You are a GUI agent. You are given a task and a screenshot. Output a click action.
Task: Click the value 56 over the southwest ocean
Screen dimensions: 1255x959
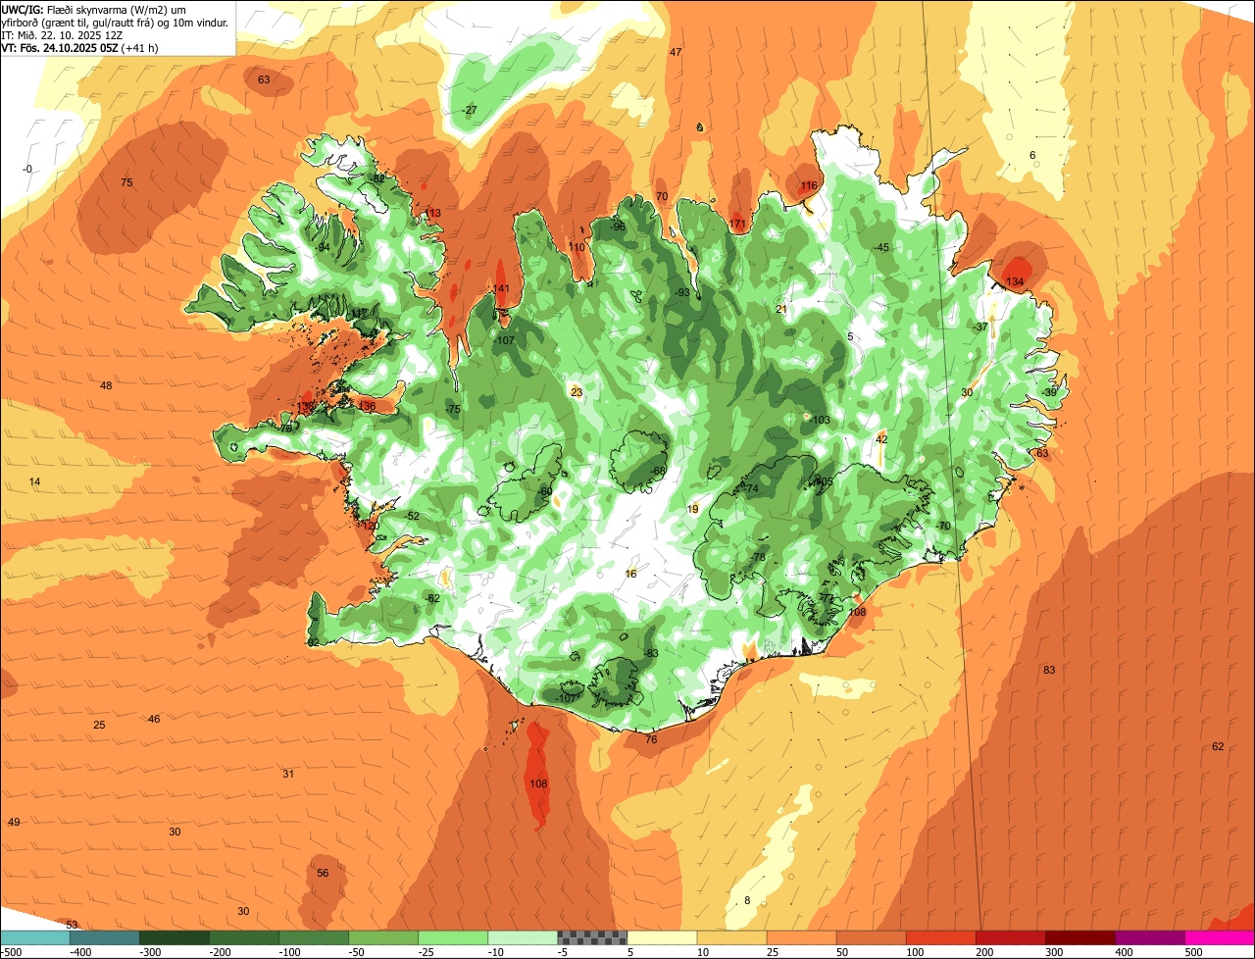[x=323, y=874]
